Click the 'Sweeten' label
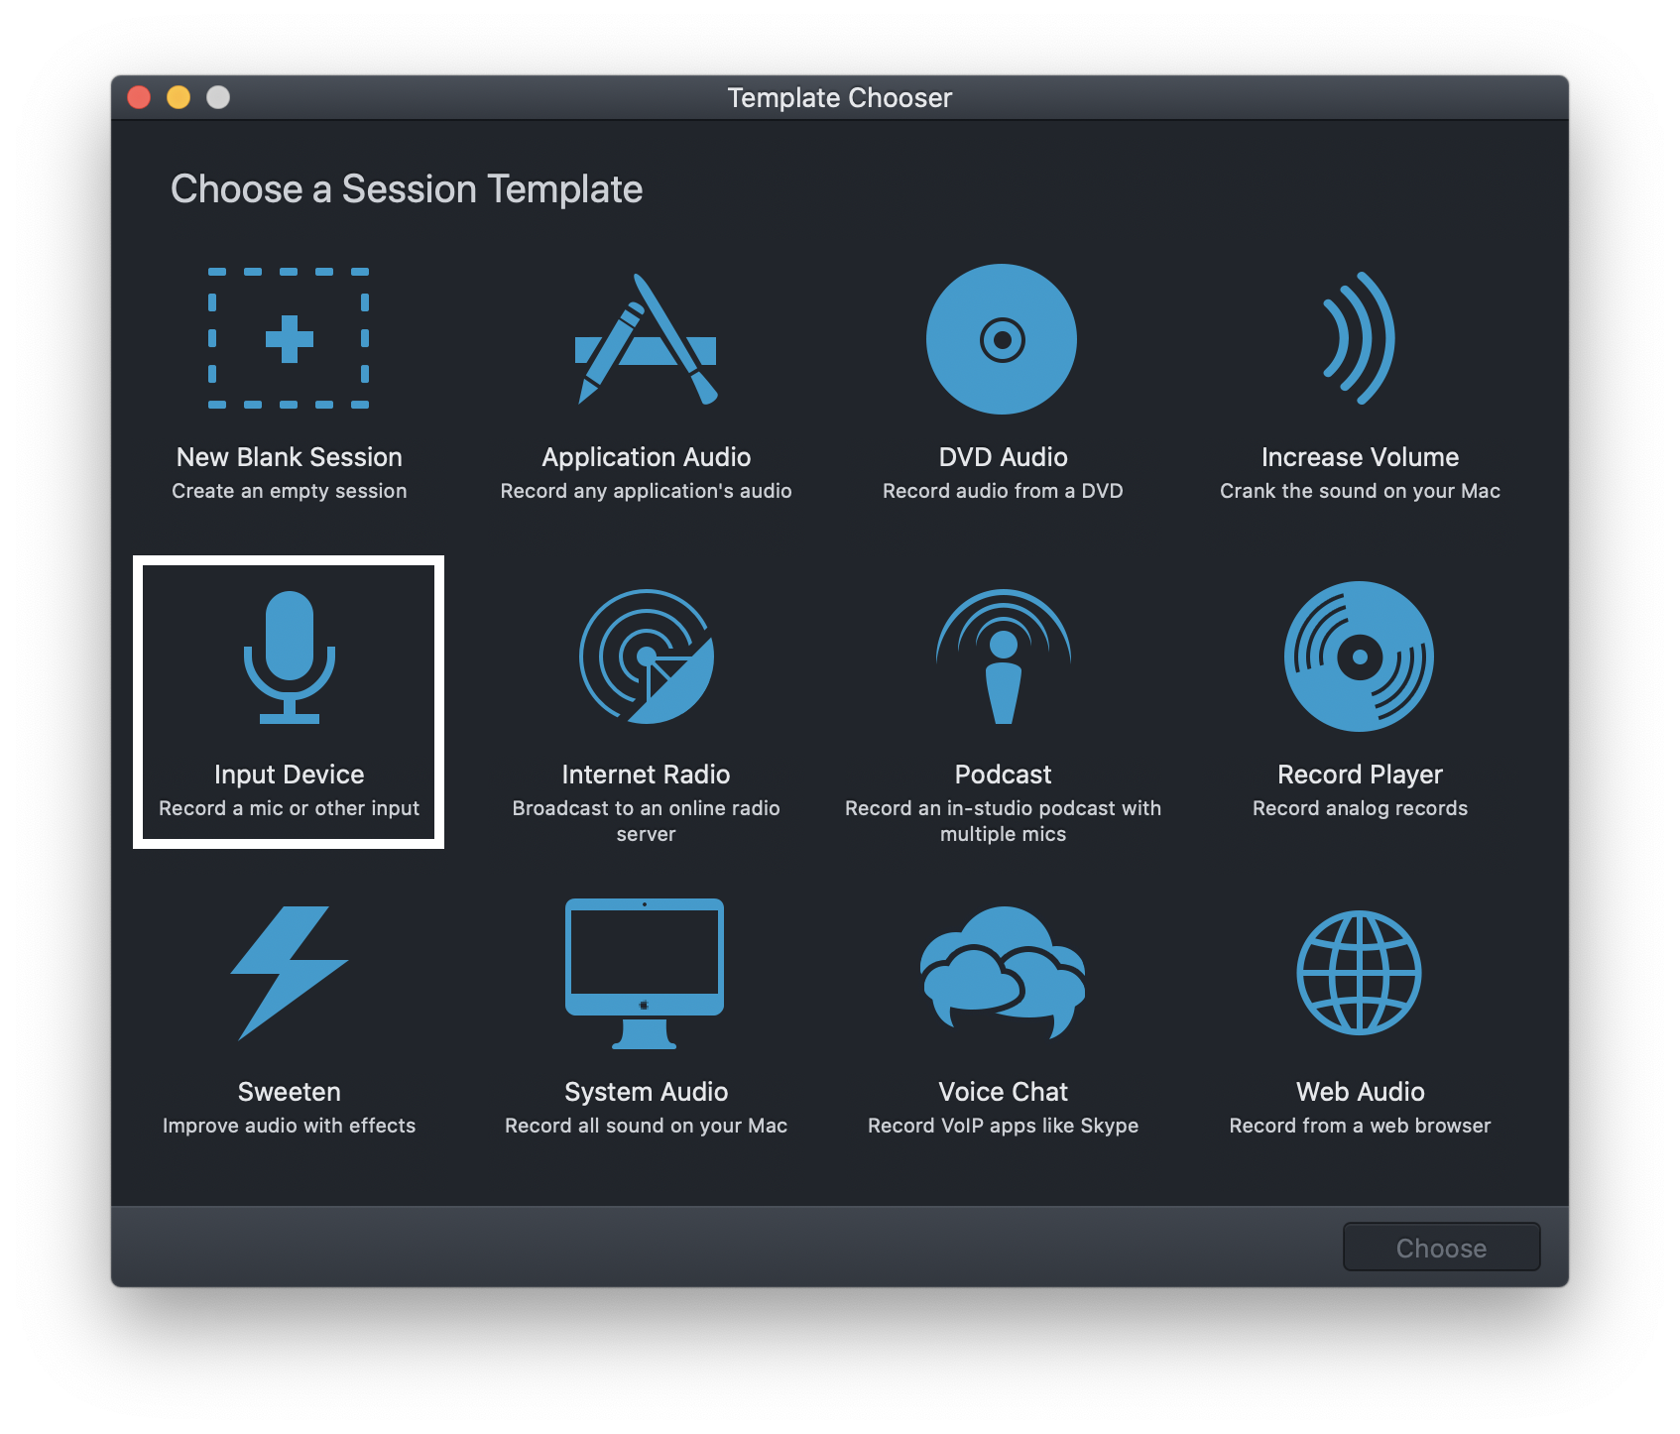1680x1434 pixels. point(290,1092)
